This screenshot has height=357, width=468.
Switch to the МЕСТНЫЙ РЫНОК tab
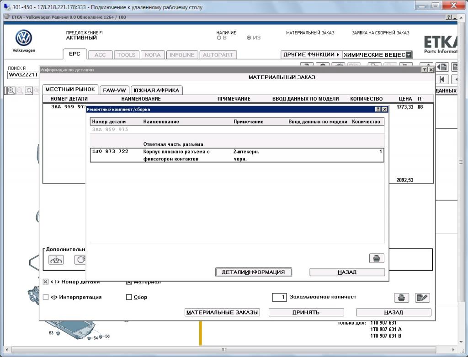click(x=70, y=89)
